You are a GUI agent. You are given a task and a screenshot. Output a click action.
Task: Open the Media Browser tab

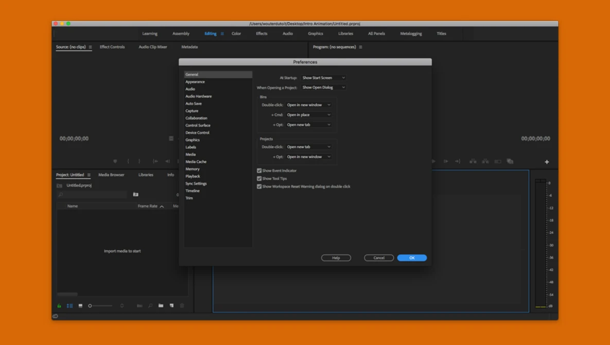(111, 175)
